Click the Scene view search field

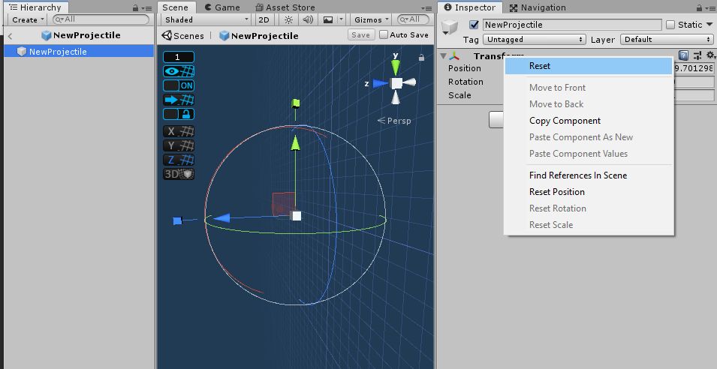coord(414,19)
